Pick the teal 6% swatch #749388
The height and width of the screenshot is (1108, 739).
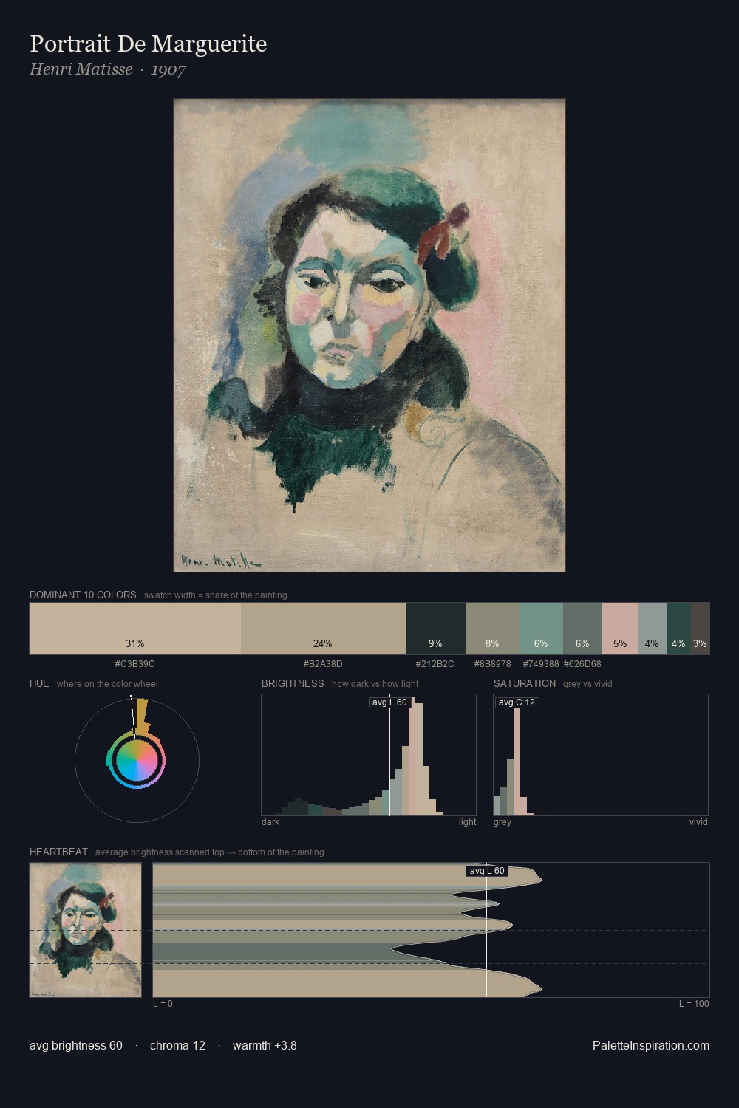pyautogui.click(x=542, y=629)
